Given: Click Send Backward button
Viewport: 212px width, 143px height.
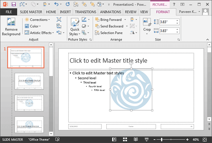Looking at the screenshot, I should (x=109, y=26).
